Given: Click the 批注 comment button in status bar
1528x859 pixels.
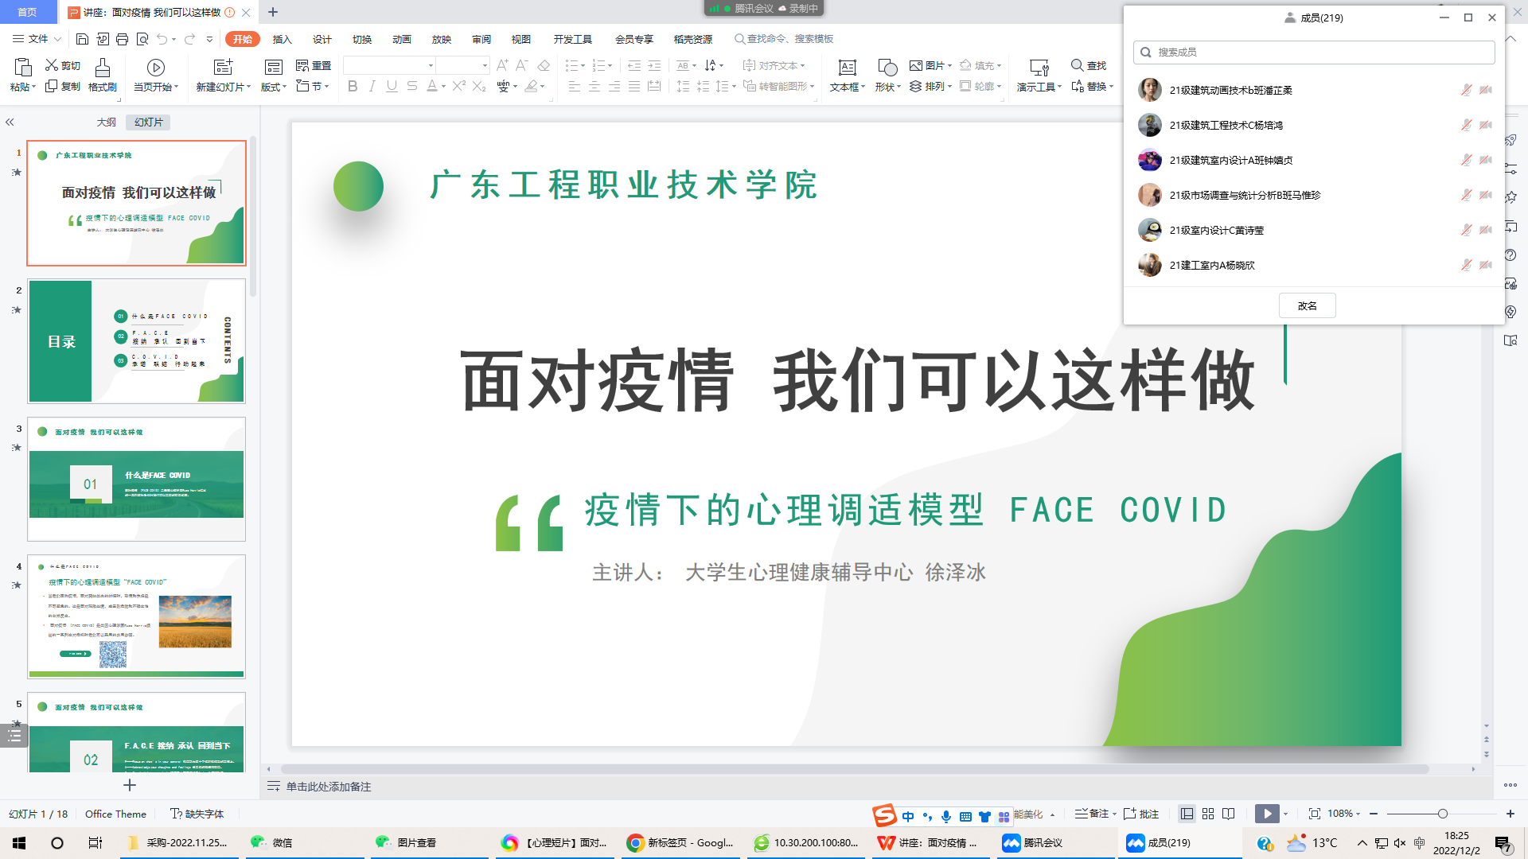Looking at the screenshot, I should tap(1141, 814).
